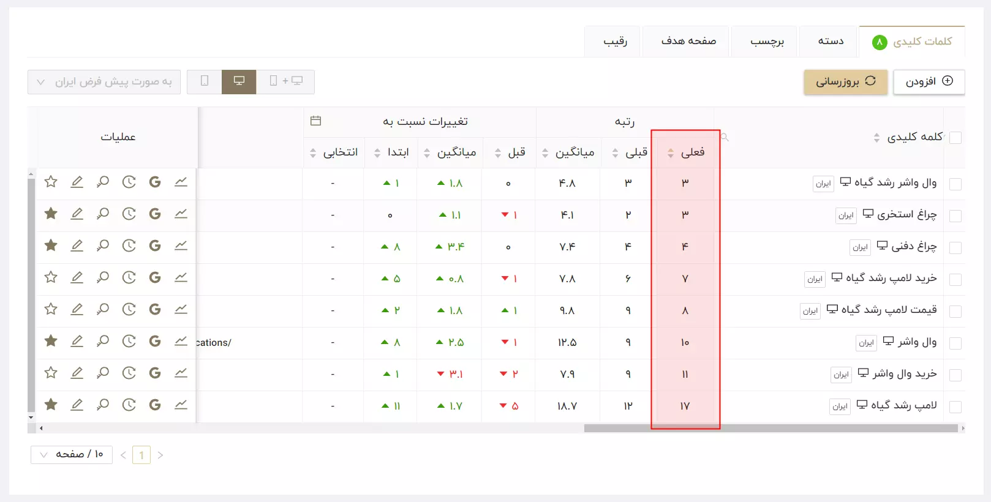Select mobile-only device view
Screen dimensions: 991x502
[205, 81]
